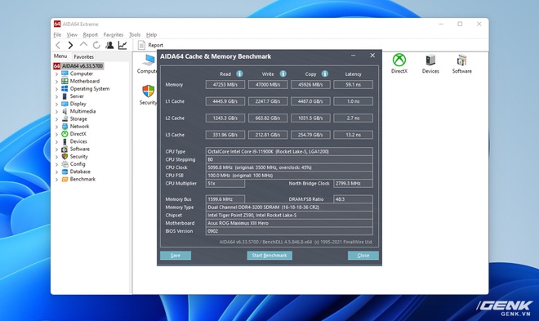Select the Multimedia tree icon

point(65,111)
